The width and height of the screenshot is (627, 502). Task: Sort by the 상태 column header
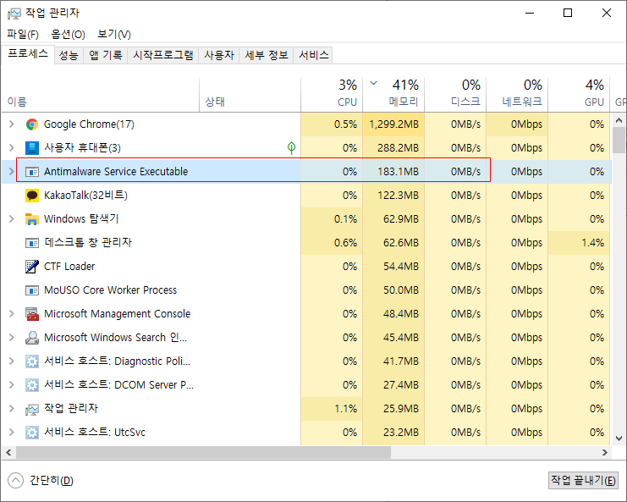[250, 94]
